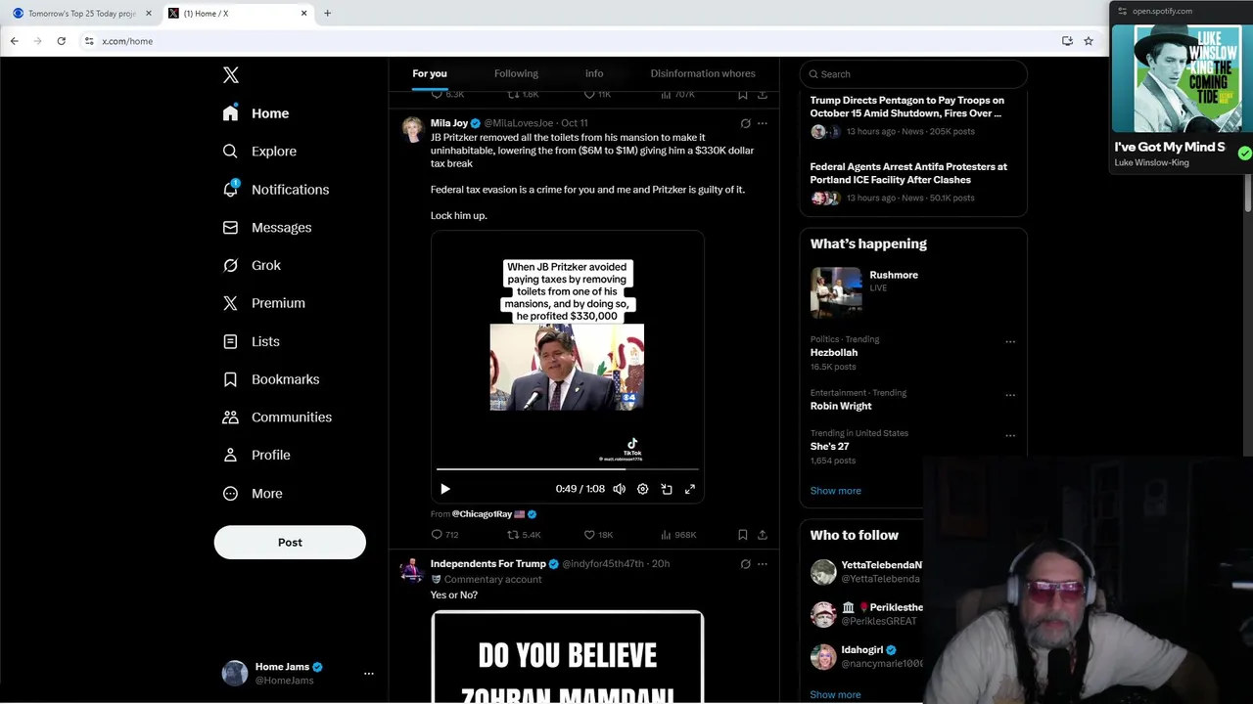
Task: Switch to Tomorrow's Top 25 Today tab
Action: (x=82, y=14)
